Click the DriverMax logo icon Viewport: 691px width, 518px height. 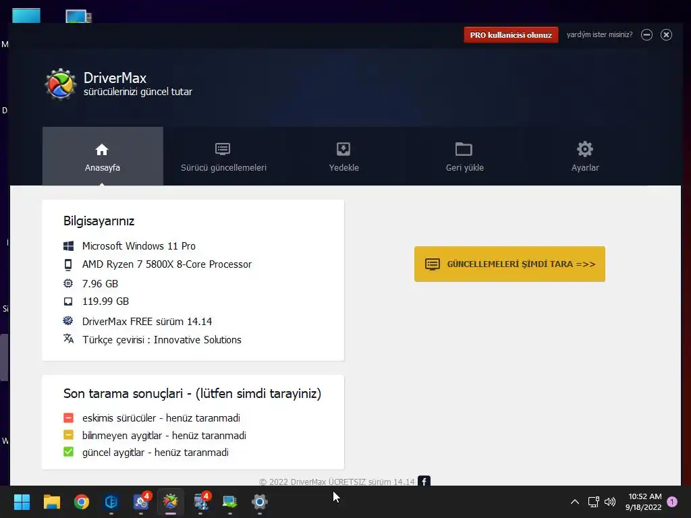[x=60, y=84]
